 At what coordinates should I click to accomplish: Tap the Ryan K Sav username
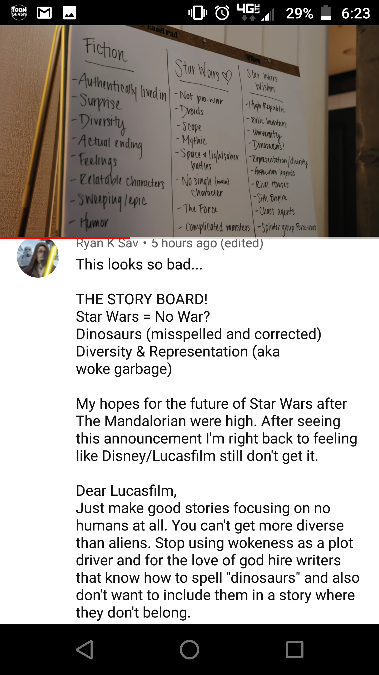click(x=107, y=243)
